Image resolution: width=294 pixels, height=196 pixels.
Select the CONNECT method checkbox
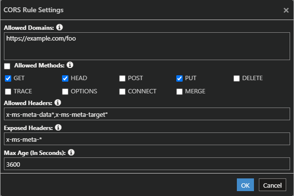pos(122,91)
